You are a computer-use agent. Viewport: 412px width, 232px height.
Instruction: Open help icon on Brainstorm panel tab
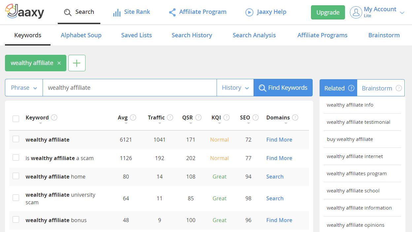[399, 88]
